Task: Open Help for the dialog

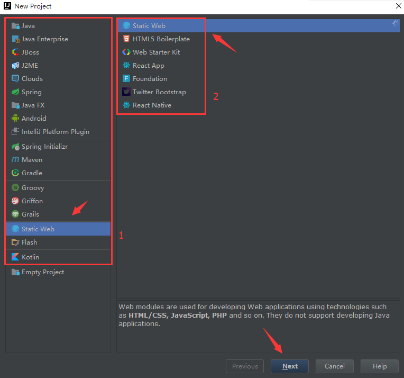Action: [380, 366]
